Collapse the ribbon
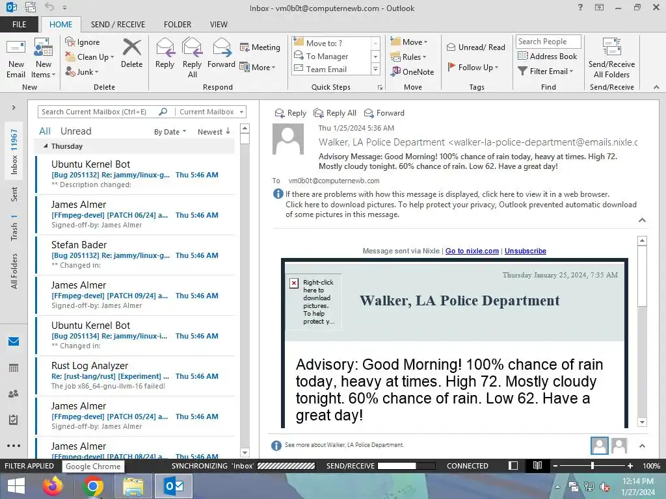Image resolution: width=666 pixels, height=499 pixels. click(656, 87)
